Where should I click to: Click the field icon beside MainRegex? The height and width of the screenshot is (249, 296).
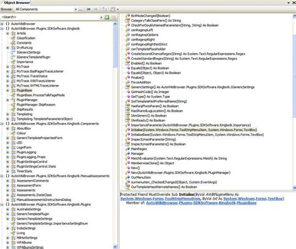click(127, 149)
